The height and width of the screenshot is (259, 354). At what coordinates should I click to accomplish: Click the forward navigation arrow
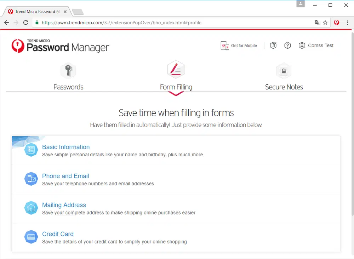point(16,23)
